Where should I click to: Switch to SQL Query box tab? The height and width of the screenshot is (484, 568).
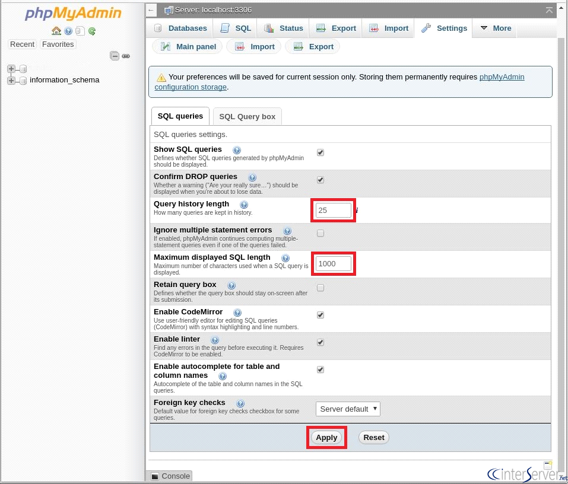[x=247, y=117]
